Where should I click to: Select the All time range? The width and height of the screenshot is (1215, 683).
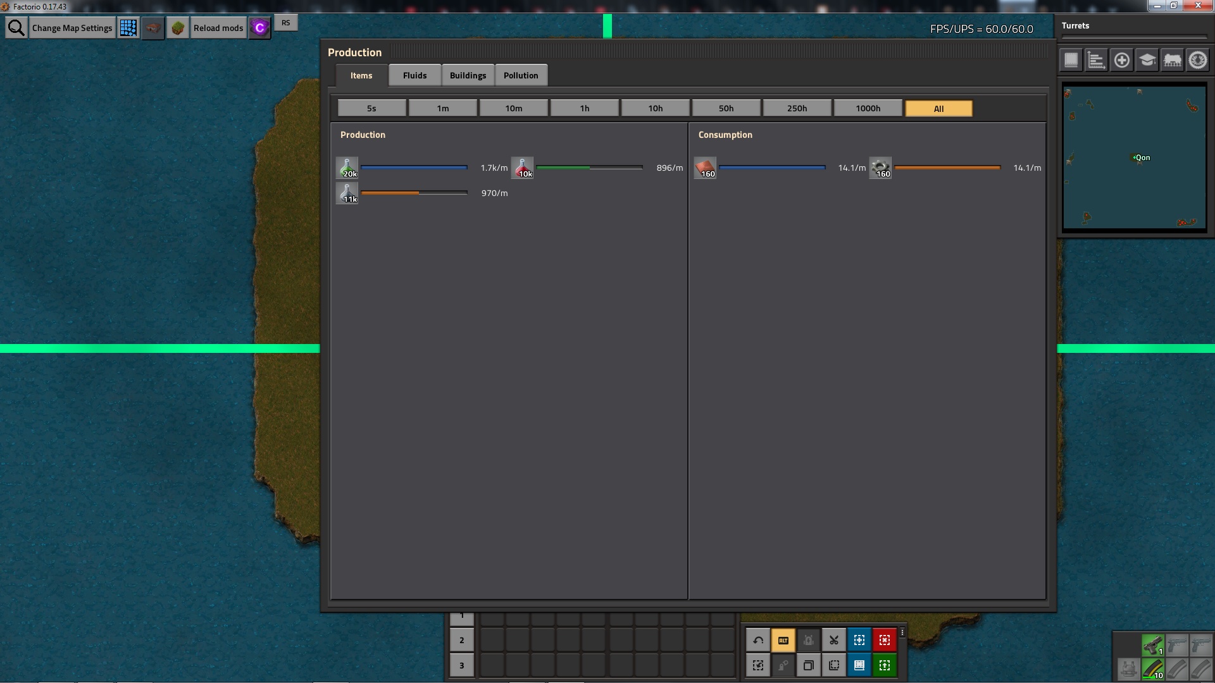(939, 108)
